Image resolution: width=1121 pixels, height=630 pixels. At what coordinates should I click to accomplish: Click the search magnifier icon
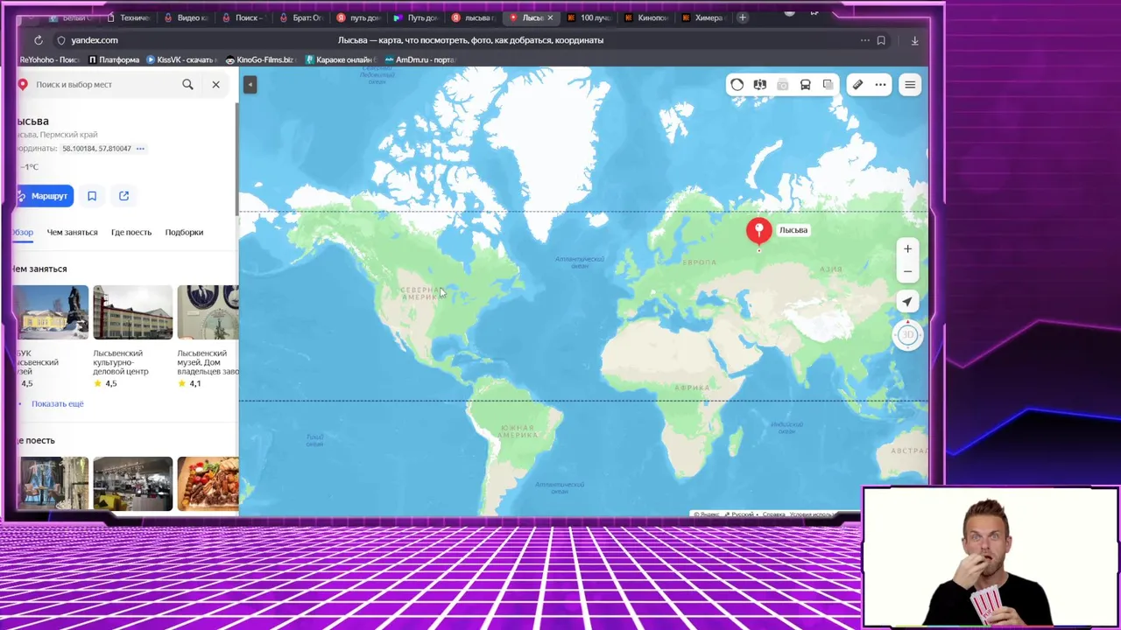(187, 84)
